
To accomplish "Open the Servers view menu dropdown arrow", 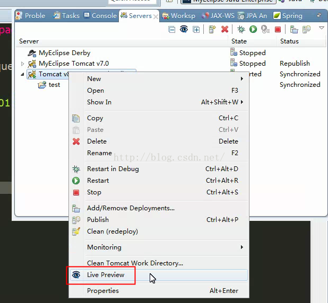I will (x=322, y=28).
